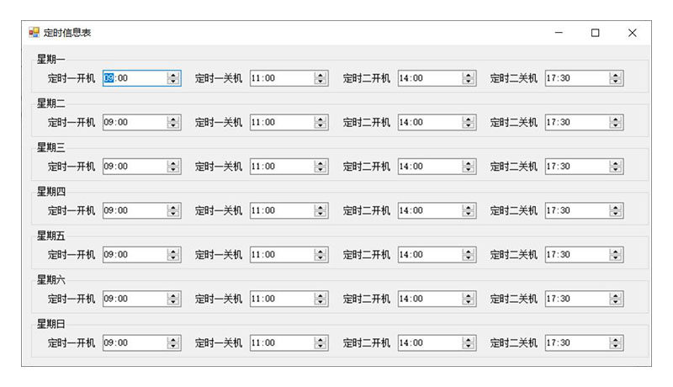Click 定时一关机 label in 星期六 row
Viewport: 673px width, 387px height.
219,299
